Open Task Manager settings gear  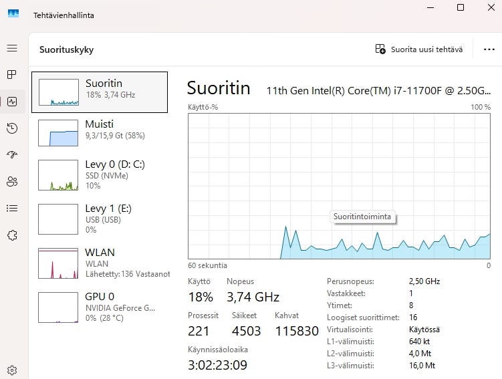[11, 370]
